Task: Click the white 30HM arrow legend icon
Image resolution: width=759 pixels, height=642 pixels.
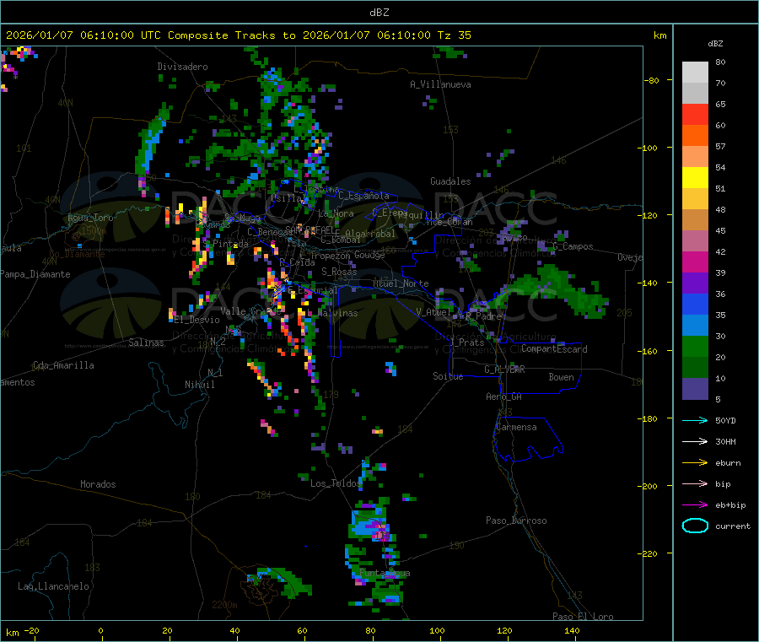Action: click(x=695, y=441)
